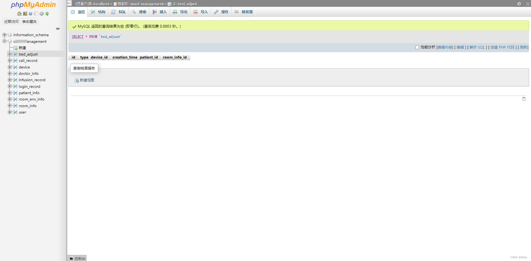Screen dimensions: 531x261
Task: Click the 解析 SQL explain link
Action: pos(477,47)
